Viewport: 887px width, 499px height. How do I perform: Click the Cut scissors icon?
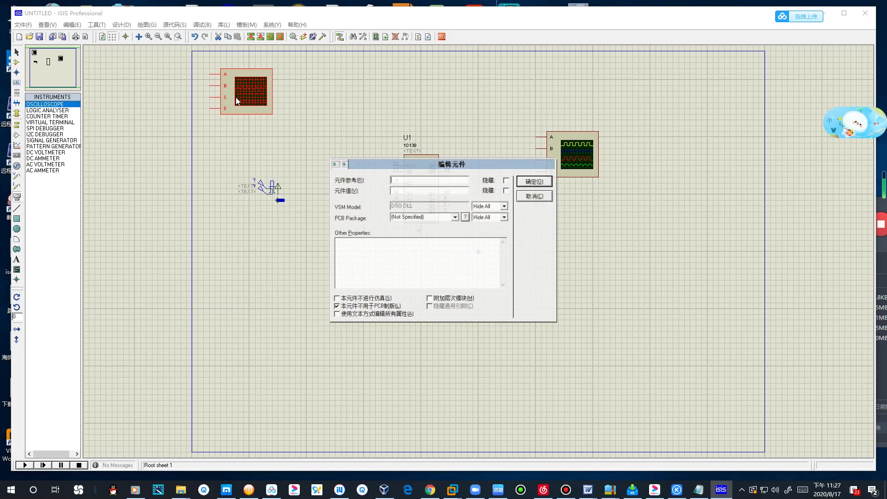tap(218, 37)
